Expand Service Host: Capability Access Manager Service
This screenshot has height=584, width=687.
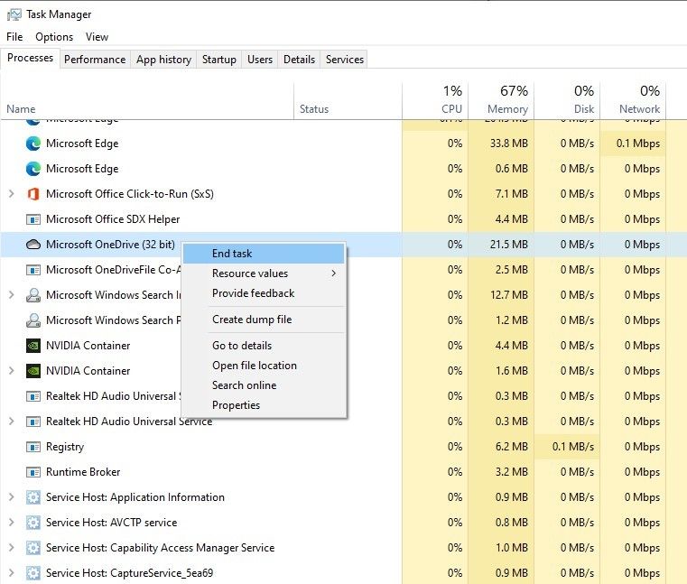click(x=11, y=548)
